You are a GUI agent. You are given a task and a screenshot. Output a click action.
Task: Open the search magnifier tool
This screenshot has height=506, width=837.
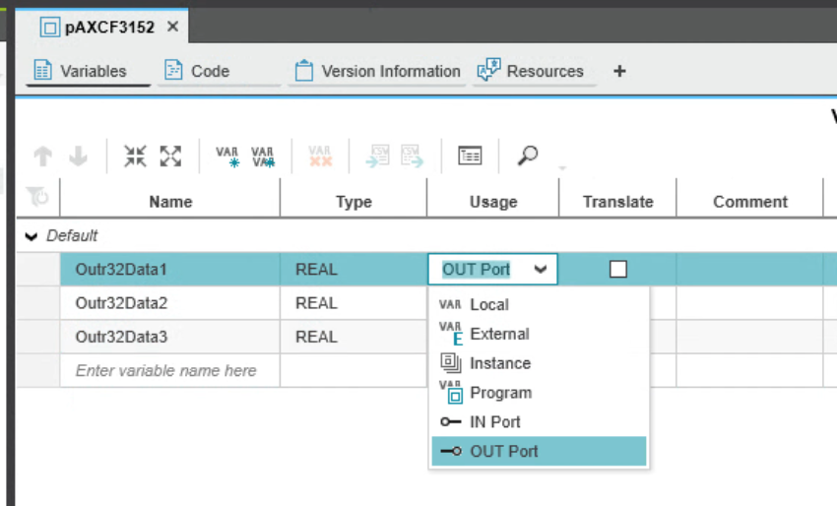tap(528, 156)
